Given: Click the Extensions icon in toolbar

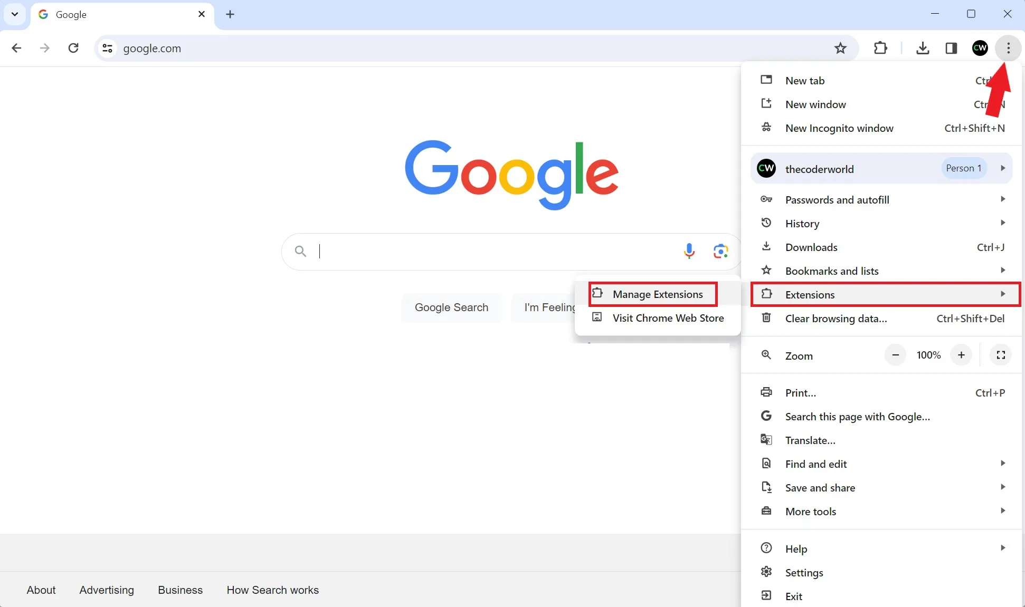Looking at the screenshot, I should pyautogui.click(x=880, y=47).
